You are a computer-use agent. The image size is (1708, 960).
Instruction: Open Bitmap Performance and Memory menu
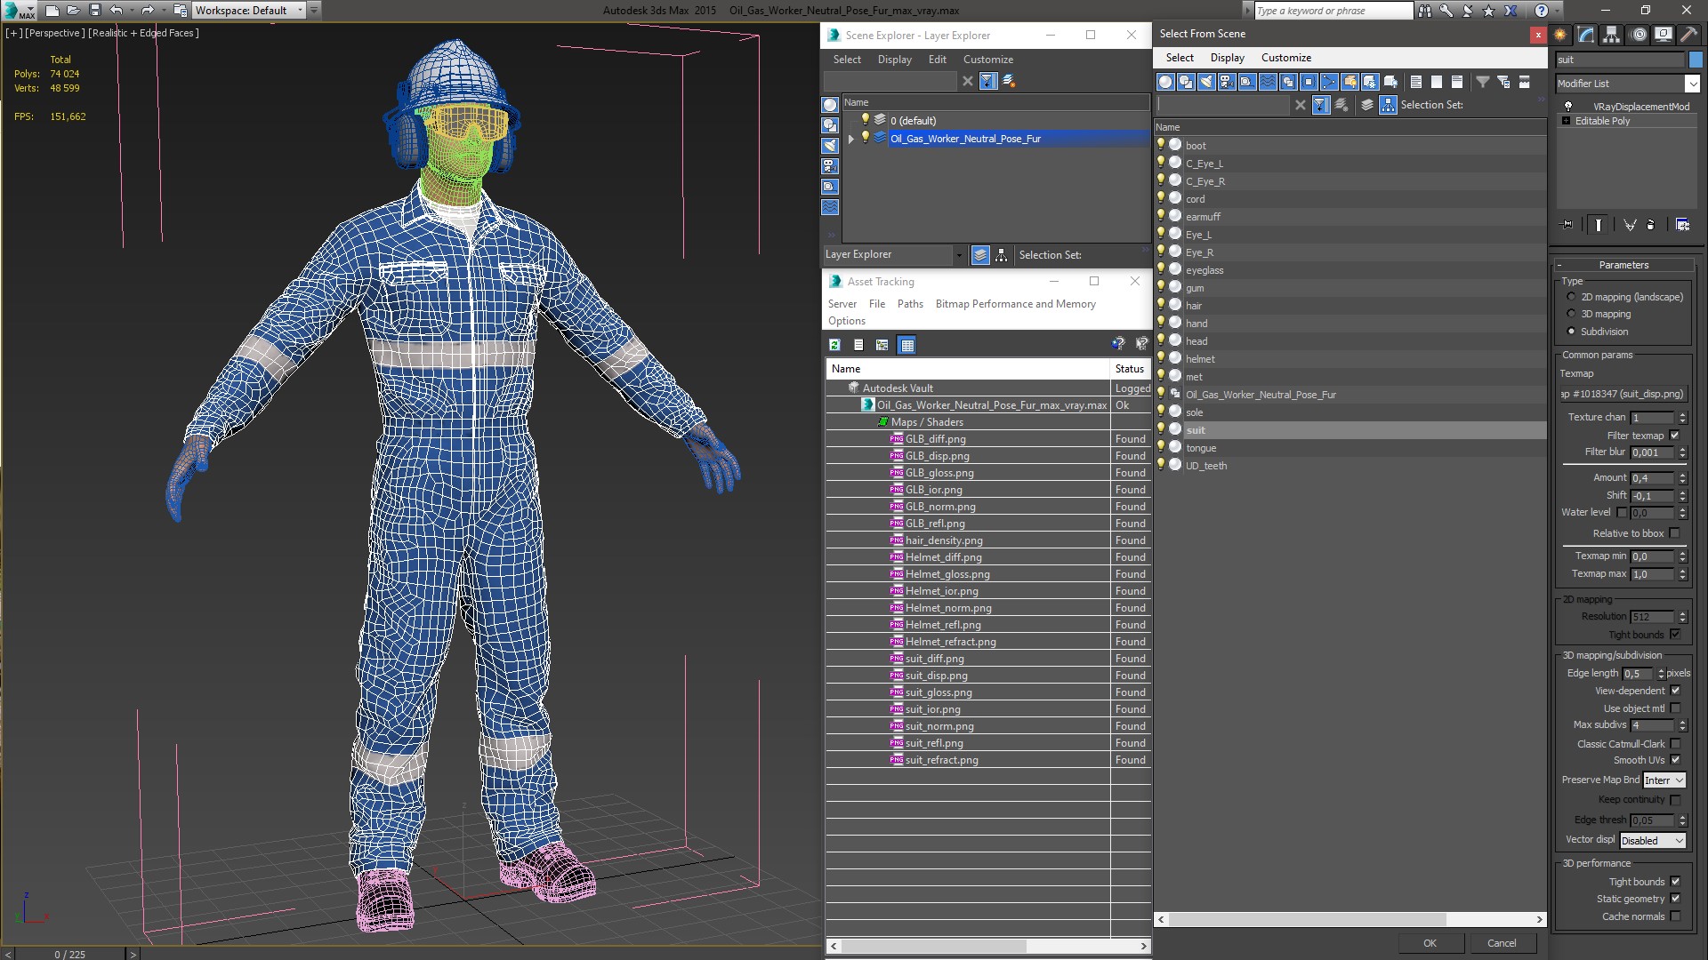pyautogui.click(x=1016, y=304)
